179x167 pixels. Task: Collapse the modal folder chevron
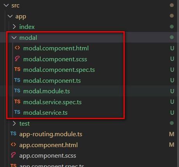coord(14,37)
